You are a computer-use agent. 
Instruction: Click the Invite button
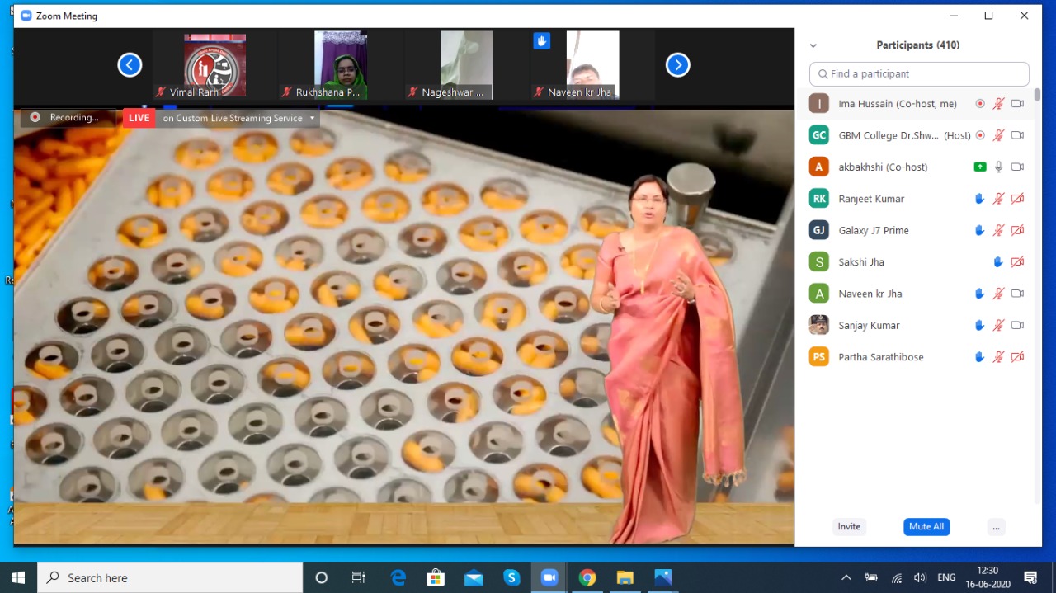849,527
